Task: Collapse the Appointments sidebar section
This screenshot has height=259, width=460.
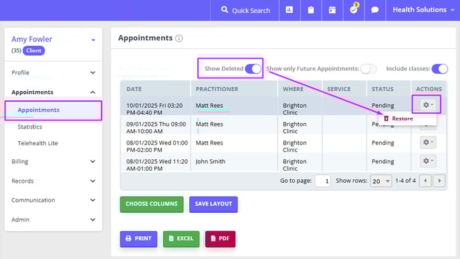Action: (x=53, y=92)
